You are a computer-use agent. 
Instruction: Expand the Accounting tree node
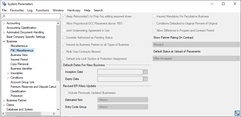click(4, 23)
